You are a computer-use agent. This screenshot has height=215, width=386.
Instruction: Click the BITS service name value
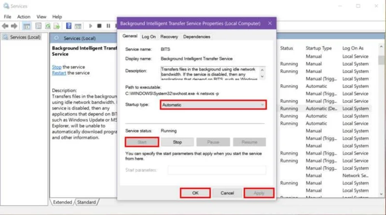tap(165, 49)
